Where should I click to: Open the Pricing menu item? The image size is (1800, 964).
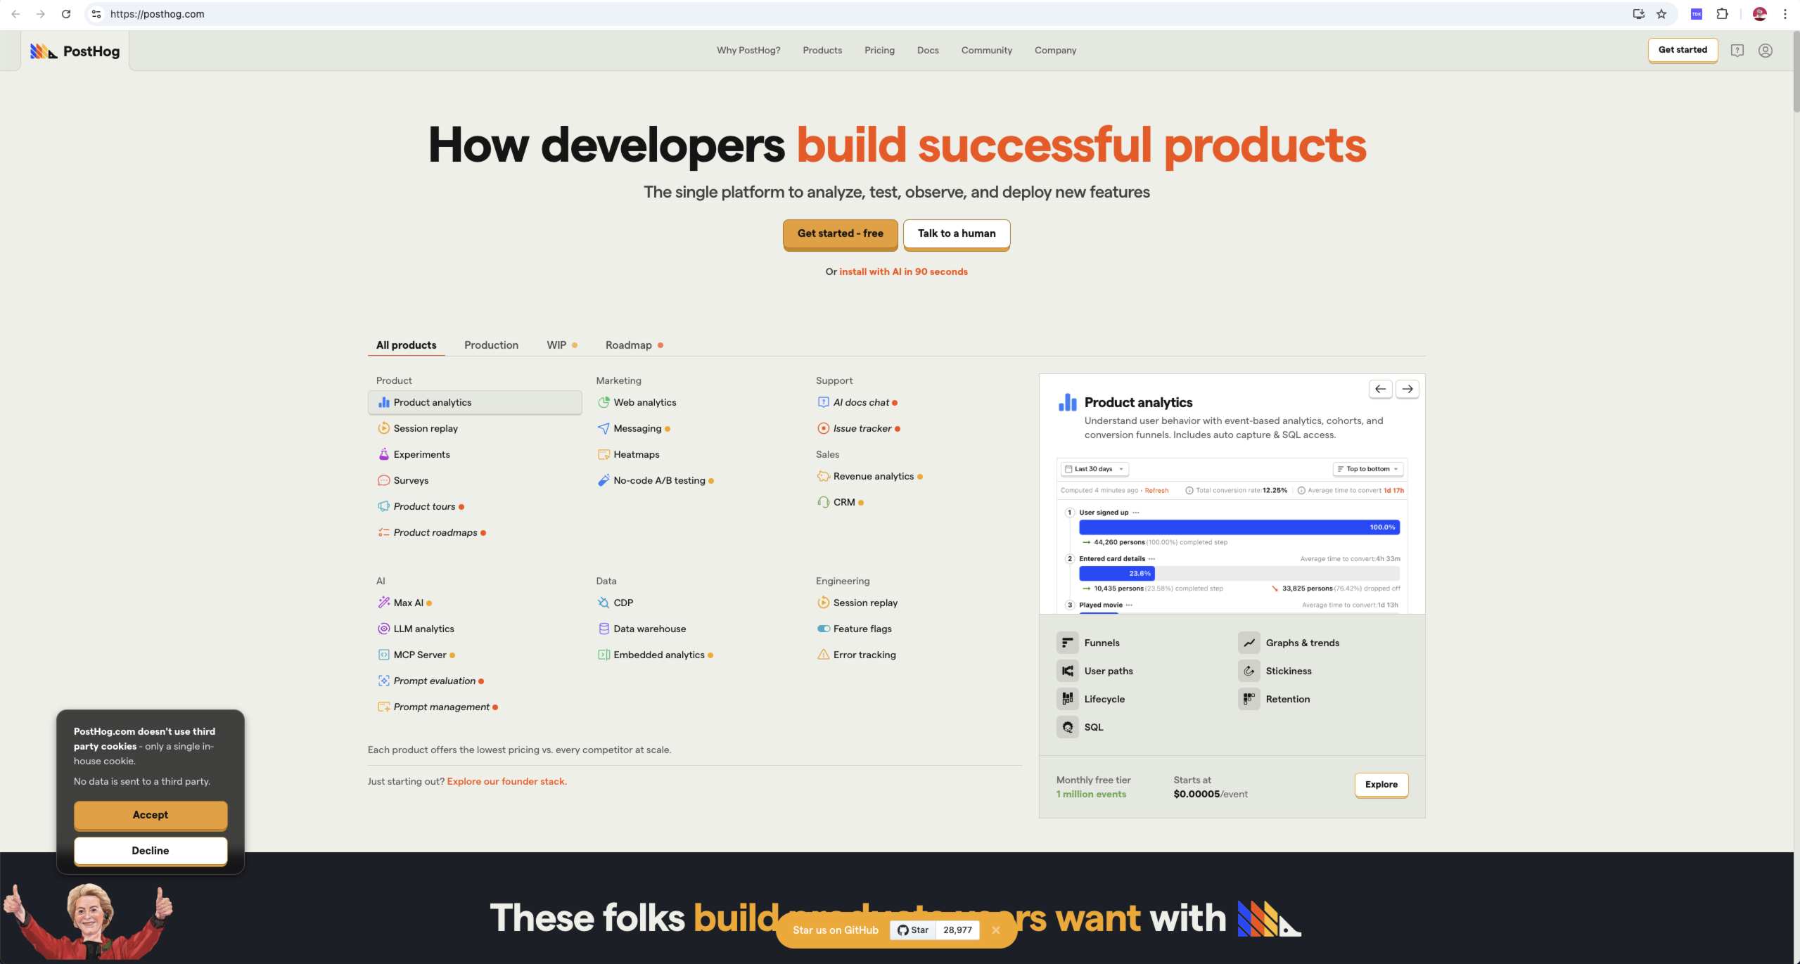pos(879,51)
